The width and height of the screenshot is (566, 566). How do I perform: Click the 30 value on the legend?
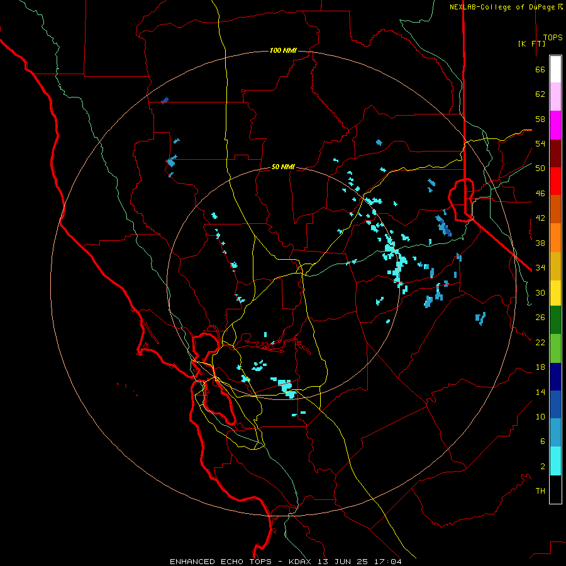click(540, 292)
